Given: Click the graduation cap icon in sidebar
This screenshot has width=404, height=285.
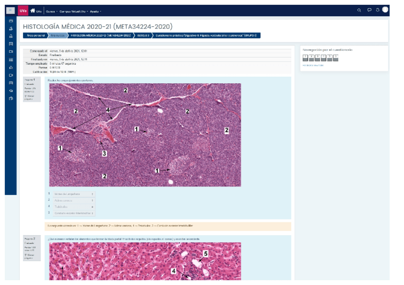Looking at the screenshot, I should click(x=11, y=90).
